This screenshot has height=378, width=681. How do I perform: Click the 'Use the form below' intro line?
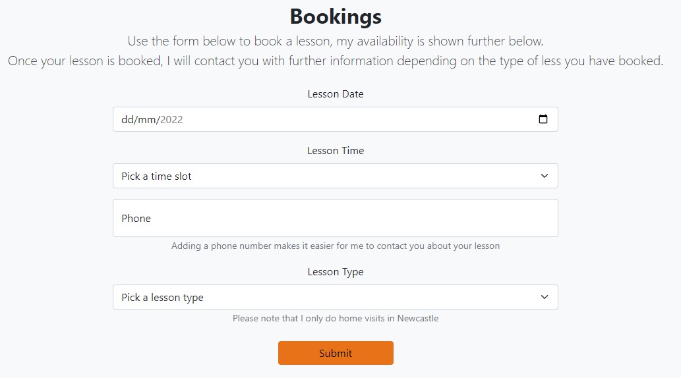click(336, 41)
